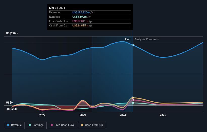207x132 pixels.
Task: Click the 2024 x-axis label
Action: [123, 115]
